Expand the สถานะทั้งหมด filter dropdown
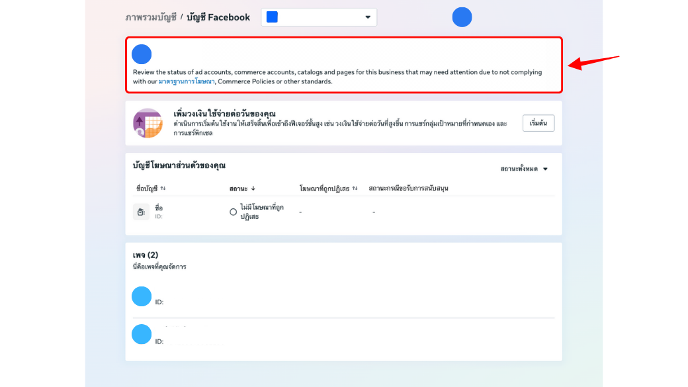This screenshot has height=387, width=688. coord(545,169)
